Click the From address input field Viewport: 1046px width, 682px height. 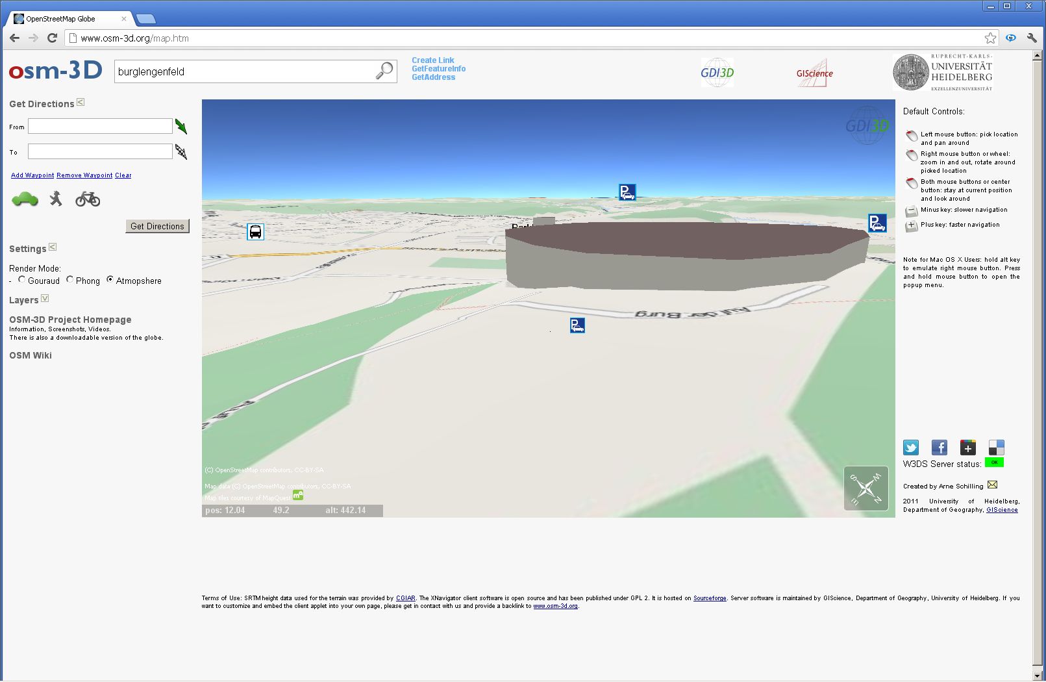coord(100,126)
